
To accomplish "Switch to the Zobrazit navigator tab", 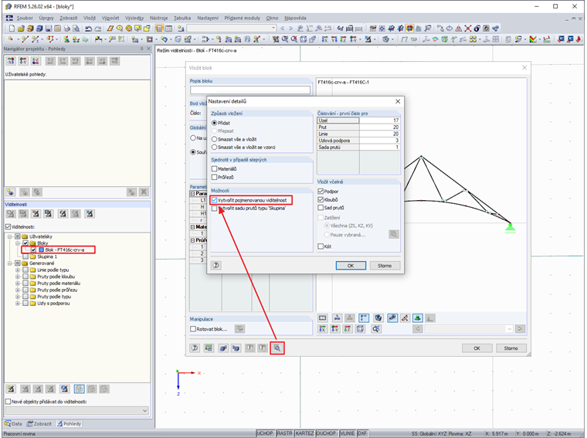I will pos(39,424).
